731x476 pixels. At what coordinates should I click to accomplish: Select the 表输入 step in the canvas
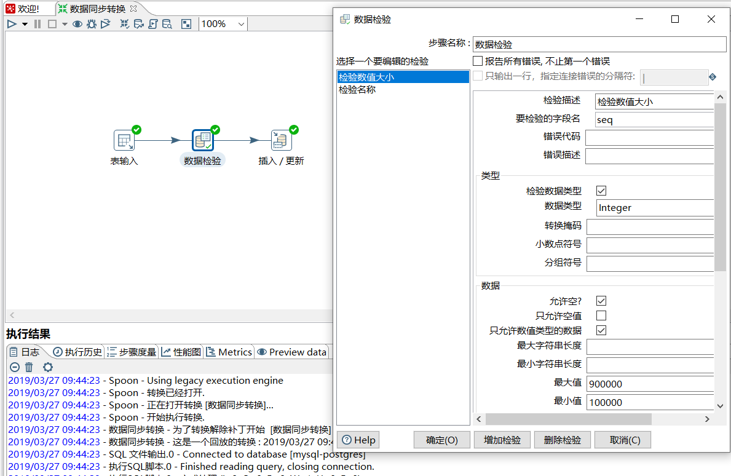point(125,140)
